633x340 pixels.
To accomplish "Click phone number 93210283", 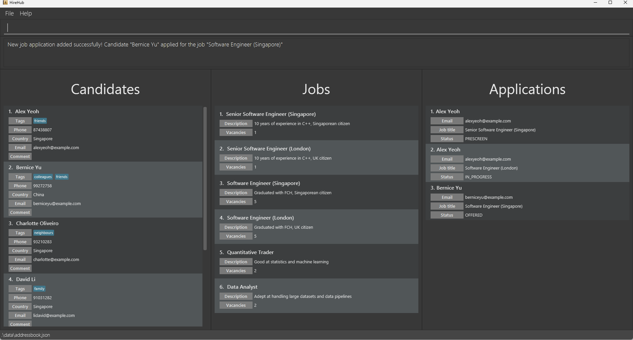I will tap(43, 242).
